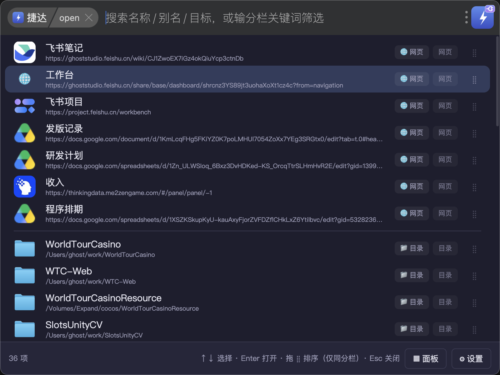Click the globe 网页 tag for 工作台
The image size is (500, 375).
click(412, 79)
